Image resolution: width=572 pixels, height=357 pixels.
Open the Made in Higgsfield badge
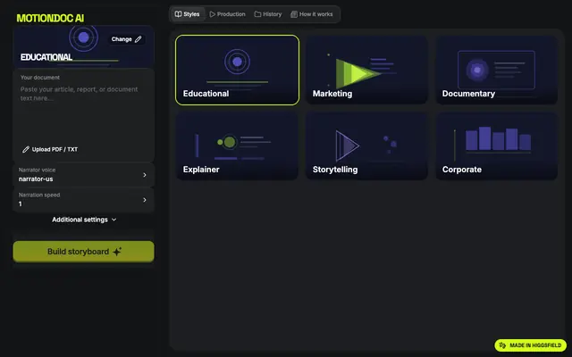coord(530,345)
